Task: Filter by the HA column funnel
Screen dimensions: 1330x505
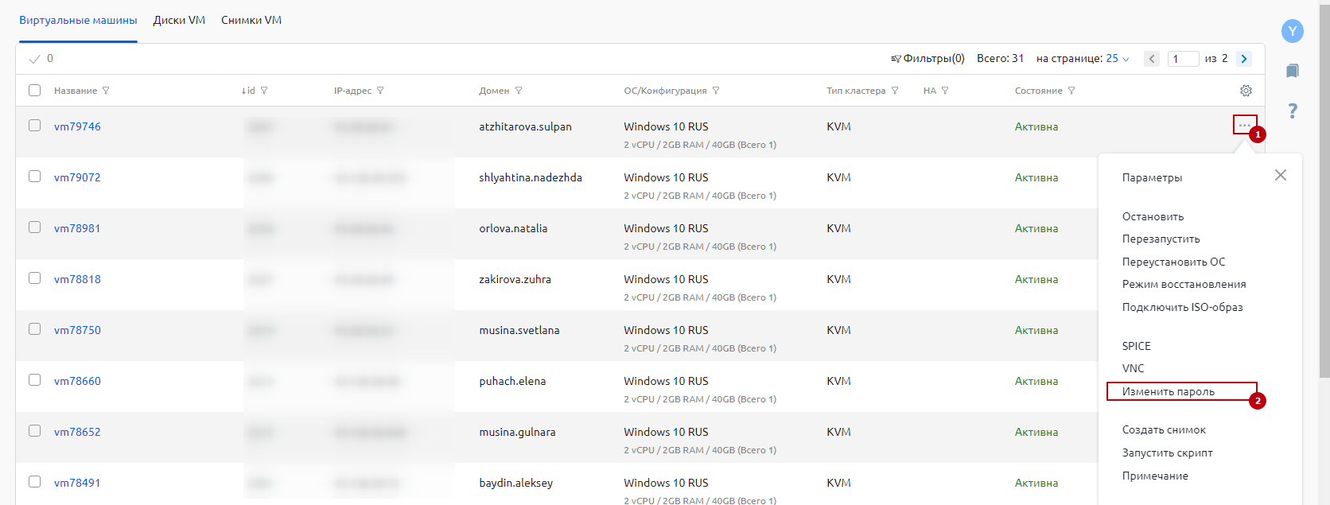Action: (945, 91)
